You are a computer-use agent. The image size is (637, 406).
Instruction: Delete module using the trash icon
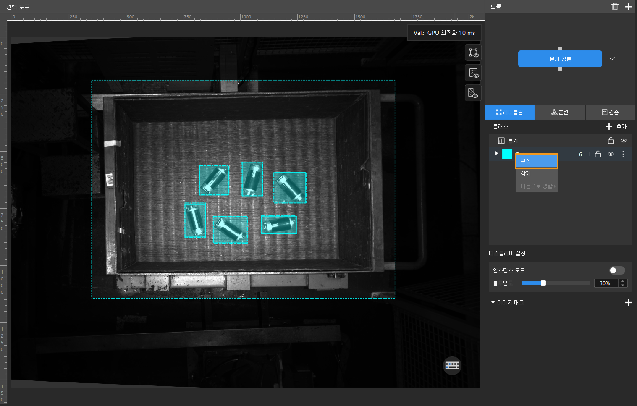coord(615,6)
